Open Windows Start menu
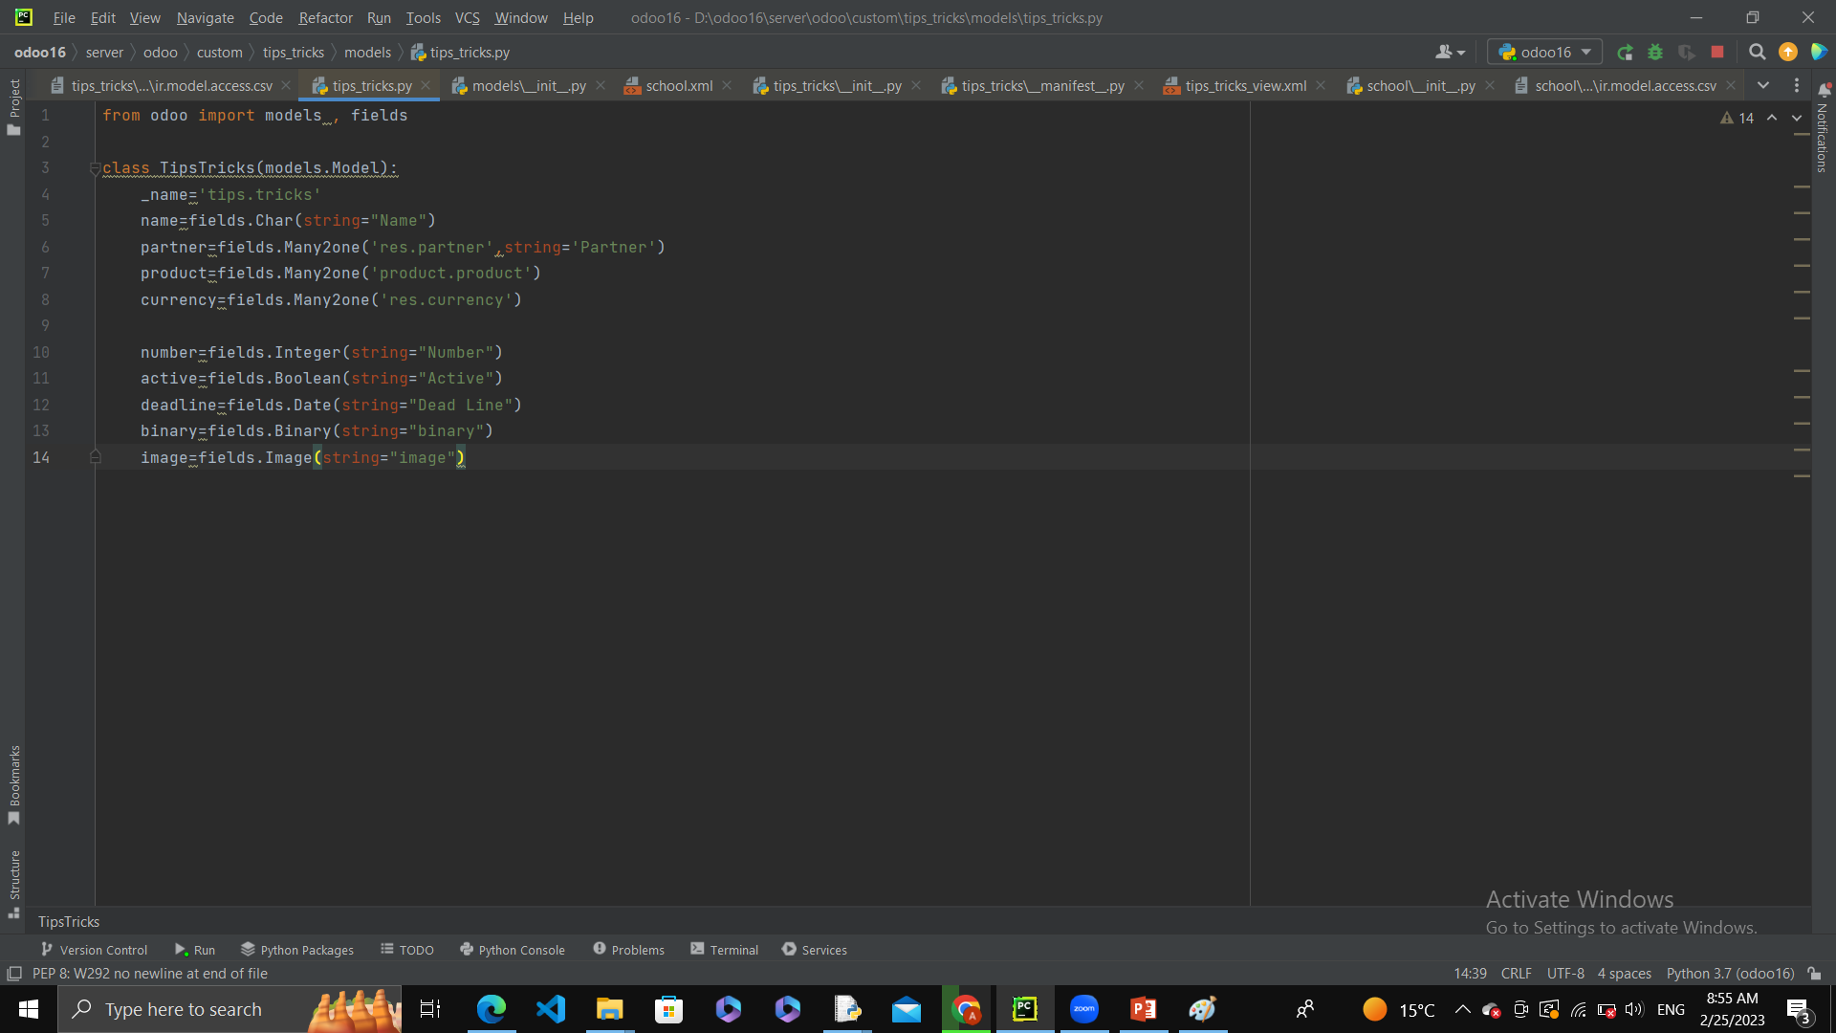Image resolution: width=1836 pixels, height=1033 pixels. [x=29, y=1009]
